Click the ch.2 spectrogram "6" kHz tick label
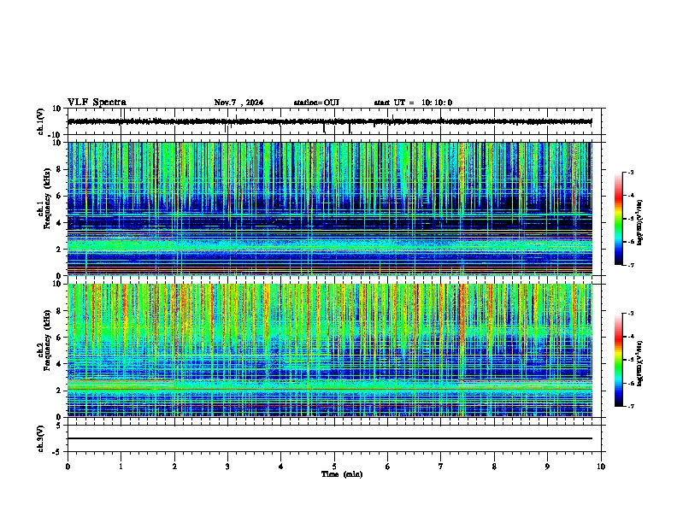 pos(59,338)
